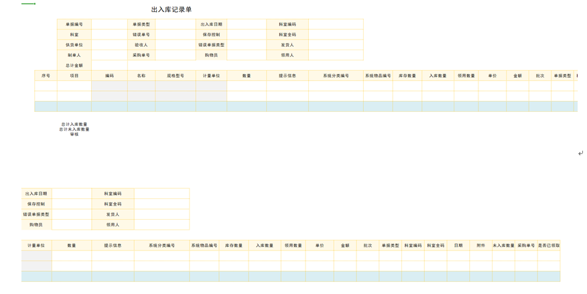This screenshot has height=294, width=587.
Task: Click the 审核 text below the table
Action: coord(74,135)
